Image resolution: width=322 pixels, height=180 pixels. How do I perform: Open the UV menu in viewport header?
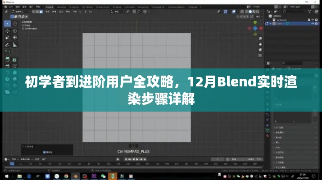[x=91, y=12]
